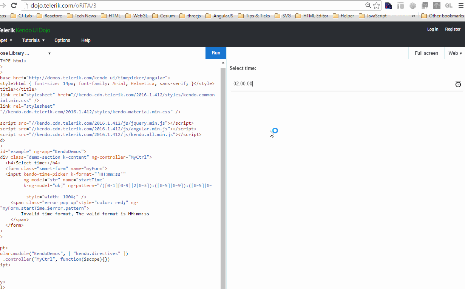Open the round gray extension icon

pos(412,5)
